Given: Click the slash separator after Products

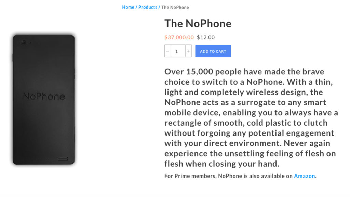Looking at the screenshot, I should (x=159, y=7).
